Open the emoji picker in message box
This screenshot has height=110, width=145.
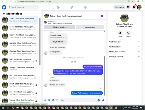(x=99, y=100)
